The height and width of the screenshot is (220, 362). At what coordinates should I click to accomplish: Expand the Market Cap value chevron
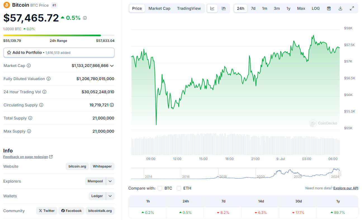(x=112, y=66)
